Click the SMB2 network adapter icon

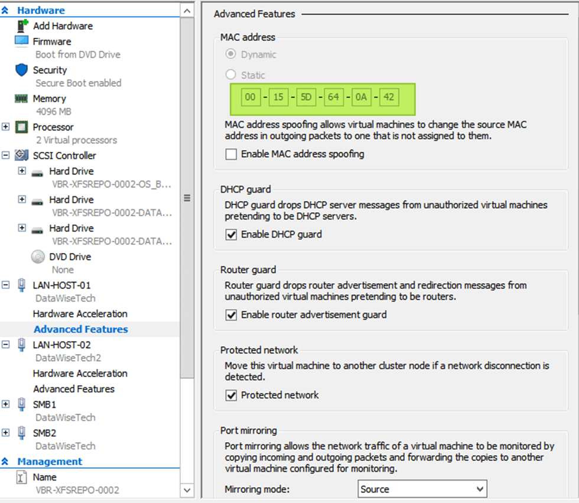22,433
